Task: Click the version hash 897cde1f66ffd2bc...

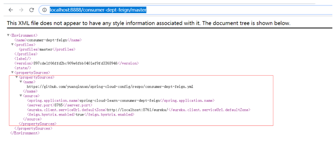Action: (75, 63)
